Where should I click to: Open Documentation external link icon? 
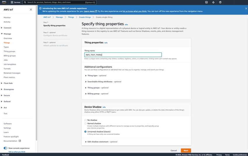click(20, 141)
